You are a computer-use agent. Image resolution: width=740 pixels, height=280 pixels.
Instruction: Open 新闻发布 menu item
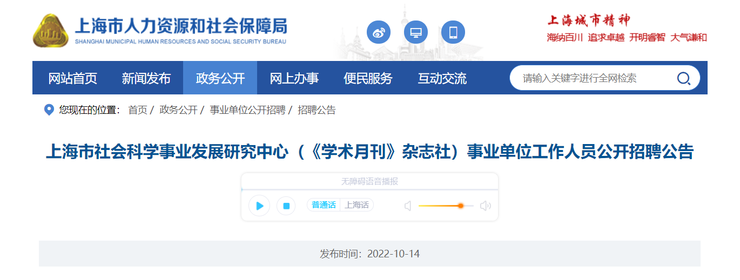tap(146, 78)
